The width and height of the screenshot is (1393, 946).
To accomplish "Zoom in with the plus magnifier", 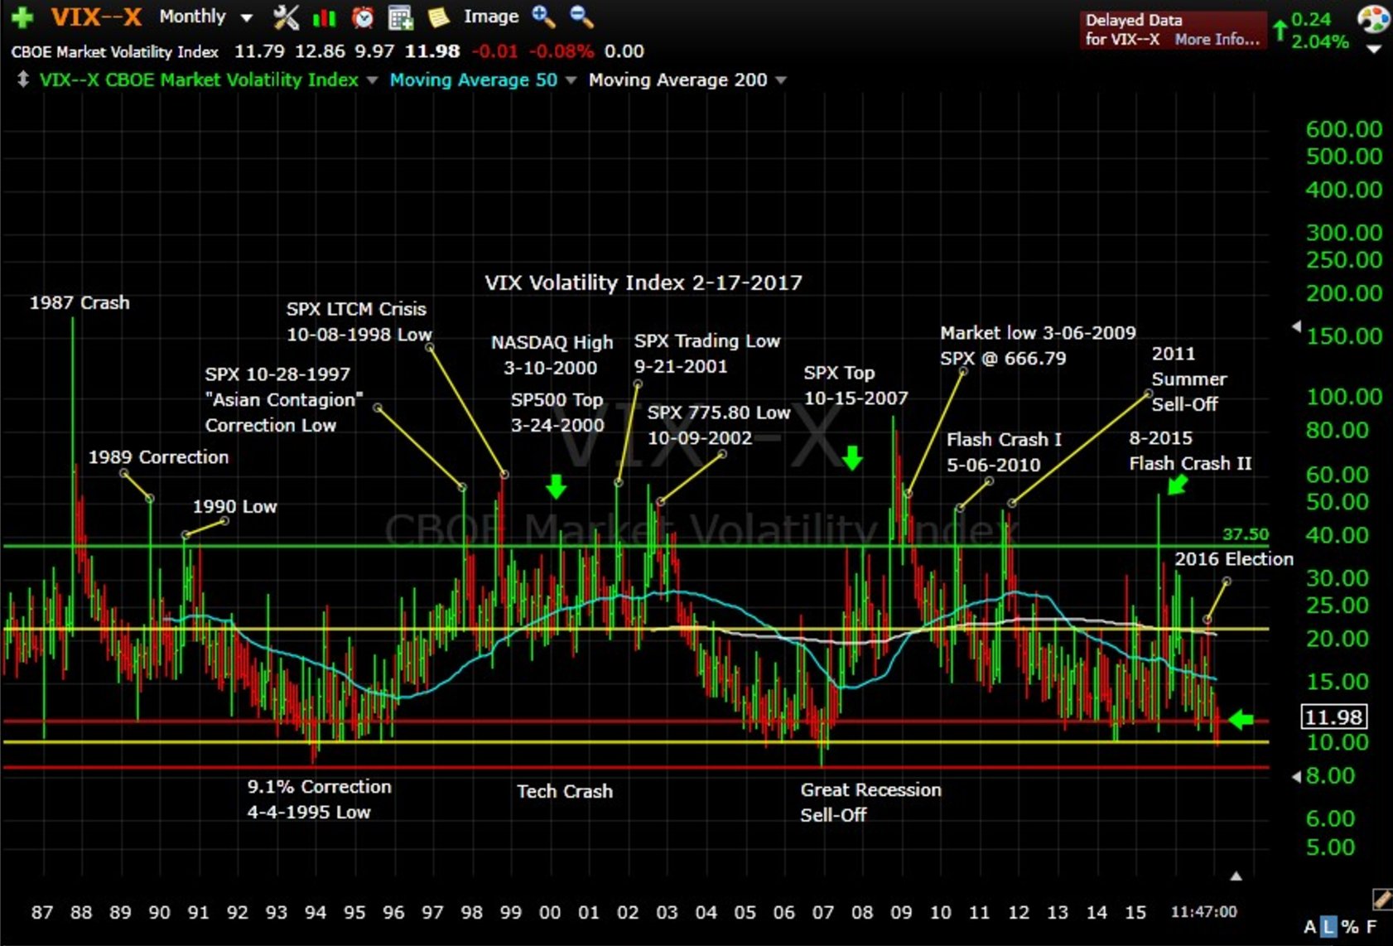I will point(543,16).
